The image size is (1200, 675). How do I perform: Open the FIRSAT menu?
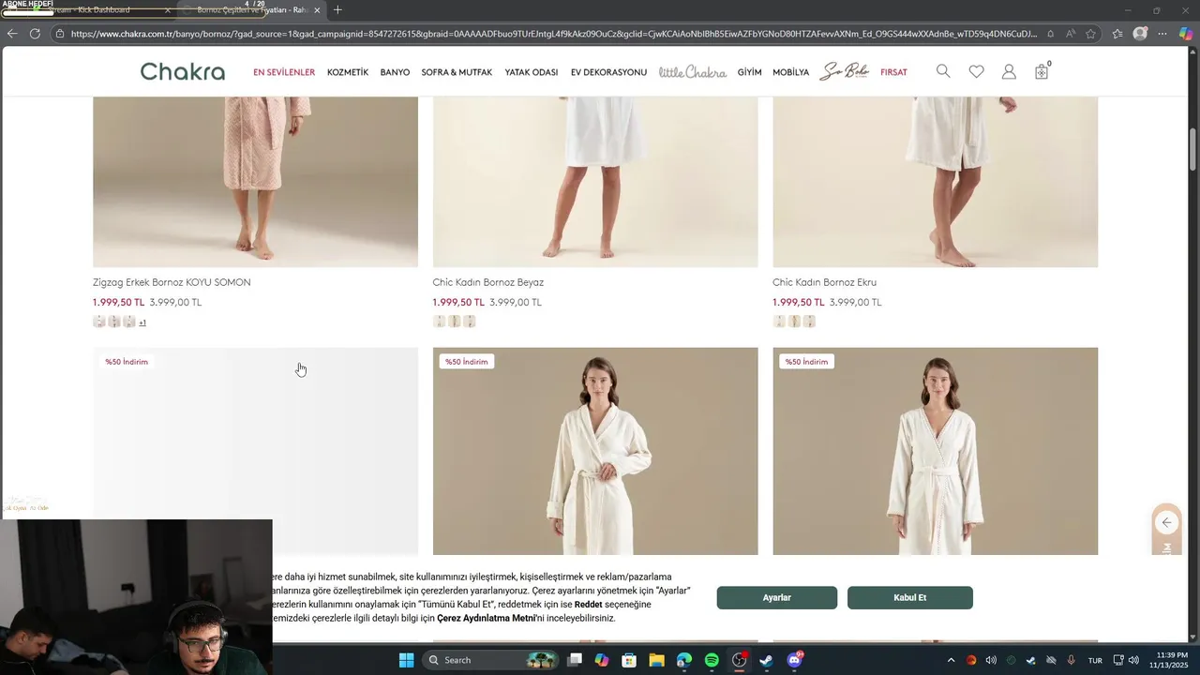pos(893,72)
